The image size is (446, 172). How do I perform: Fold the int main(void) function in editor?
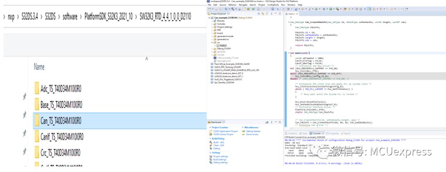289,53
